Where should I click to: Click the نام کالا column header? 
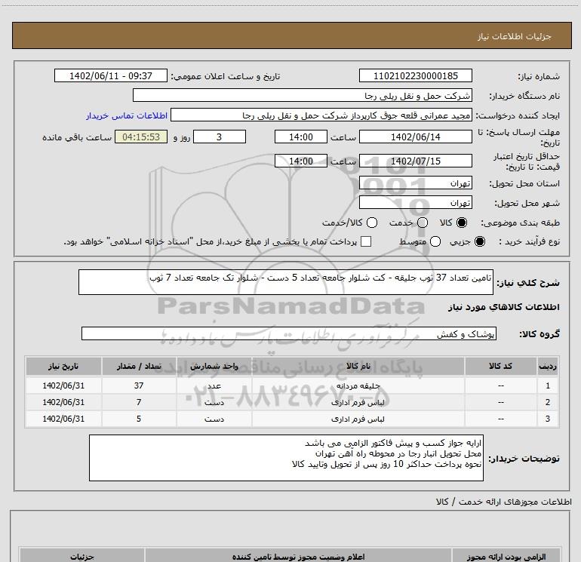click(x=358, y=366)
